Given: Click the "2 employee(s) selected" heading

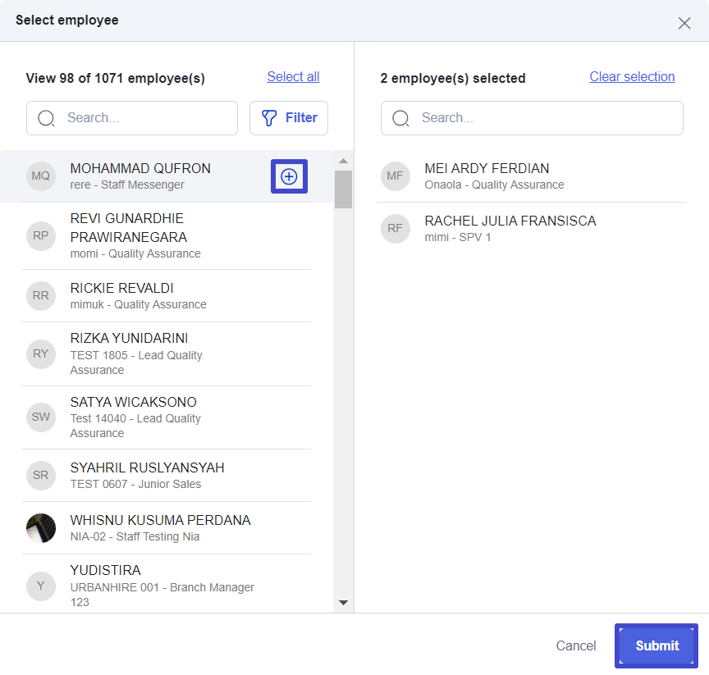Looking at the screenshot, I should pos(453,78).
